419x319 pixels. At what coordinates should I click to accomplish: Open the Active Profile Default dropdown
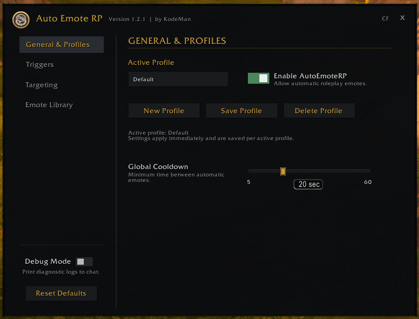pos(178,79)
